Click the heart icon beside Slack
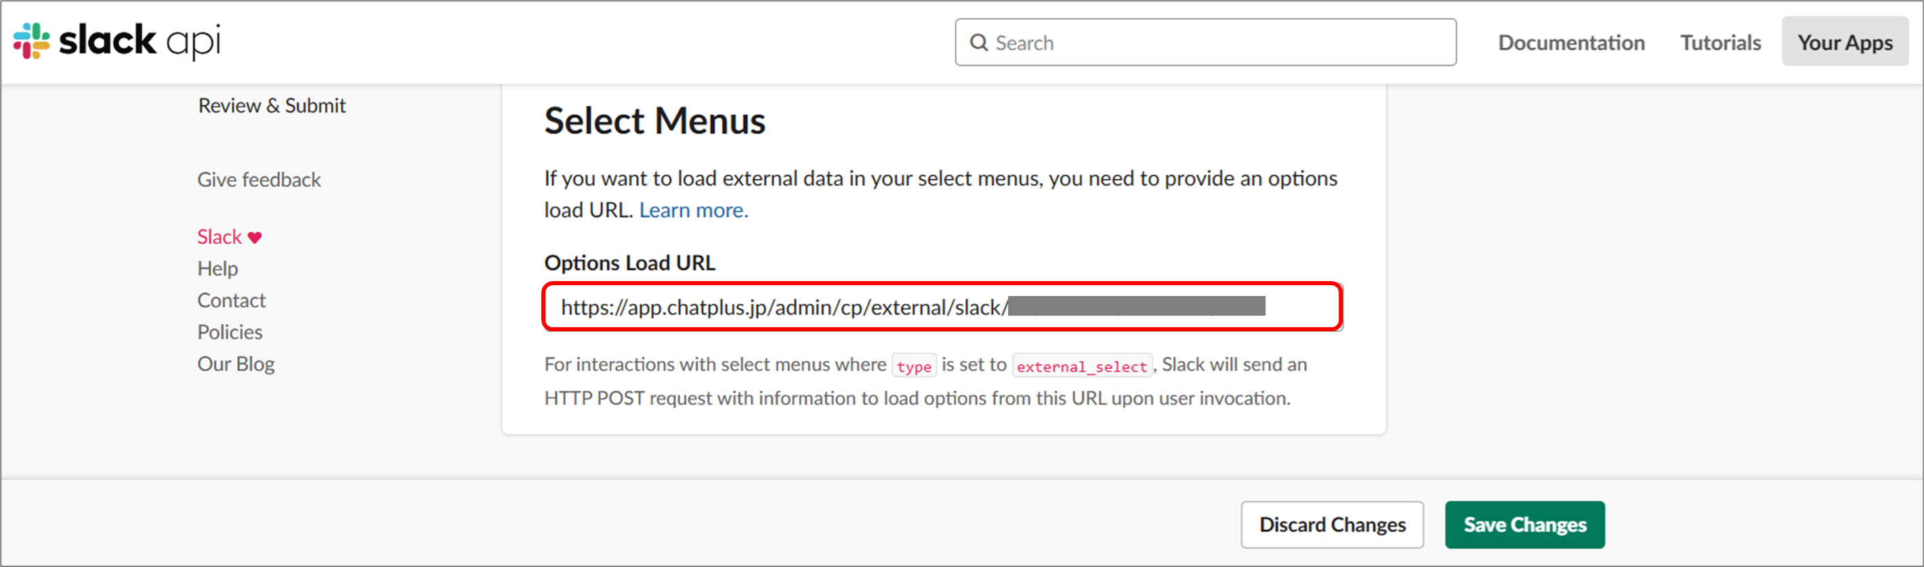Viewport: 1924px width, 567px height. 255,238
